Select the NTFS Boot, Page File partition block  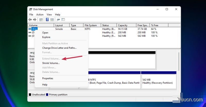point(114,80)
